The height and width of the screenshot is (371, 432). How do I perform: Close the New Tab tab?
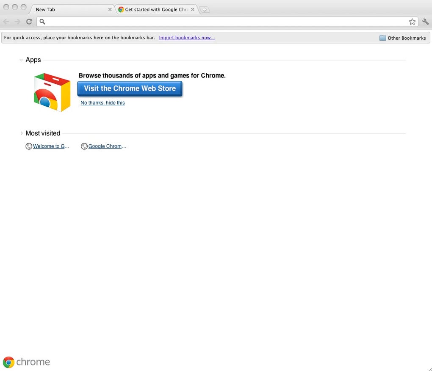[110, 9]
